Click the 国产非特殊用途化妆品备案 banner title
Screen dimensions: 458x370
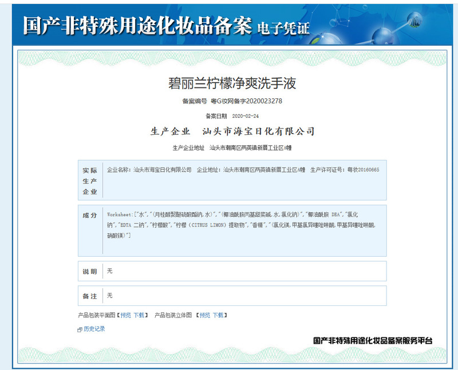[x=137, y=26]
